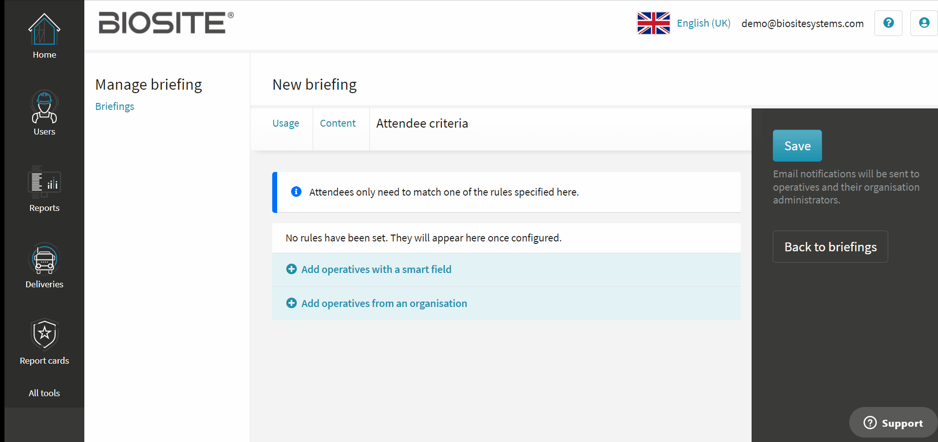Open the Briefings link
Image resolution: width=938 pixels, height=442 pixels.
click(x=115, y=106)
